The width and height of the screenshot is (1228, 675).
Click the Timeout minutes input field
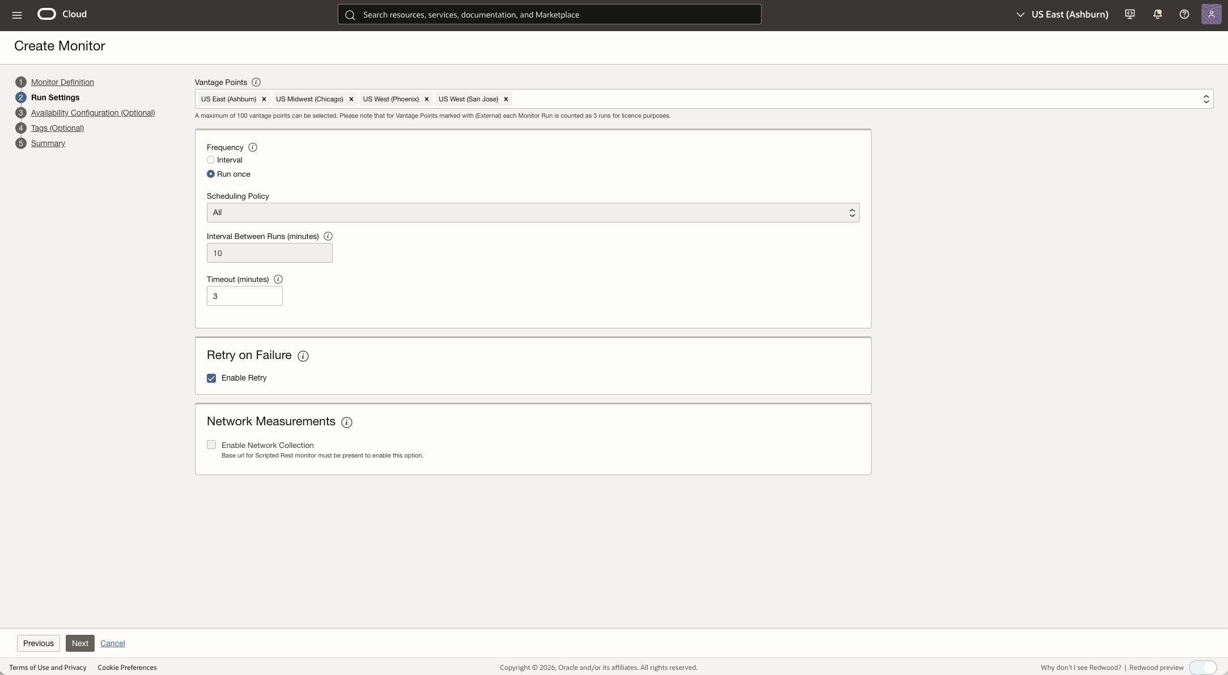[x=245, y=296]
